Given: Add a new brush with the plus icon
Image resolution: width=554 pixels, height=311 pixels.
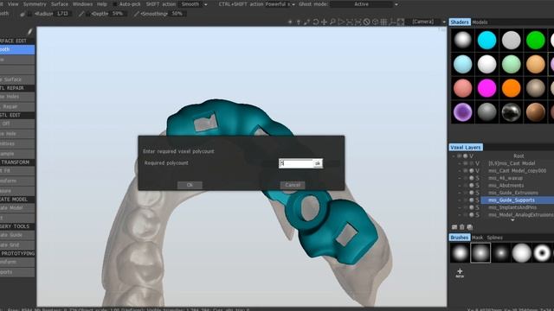Looking at the screenshot, I should coord(460,272).
